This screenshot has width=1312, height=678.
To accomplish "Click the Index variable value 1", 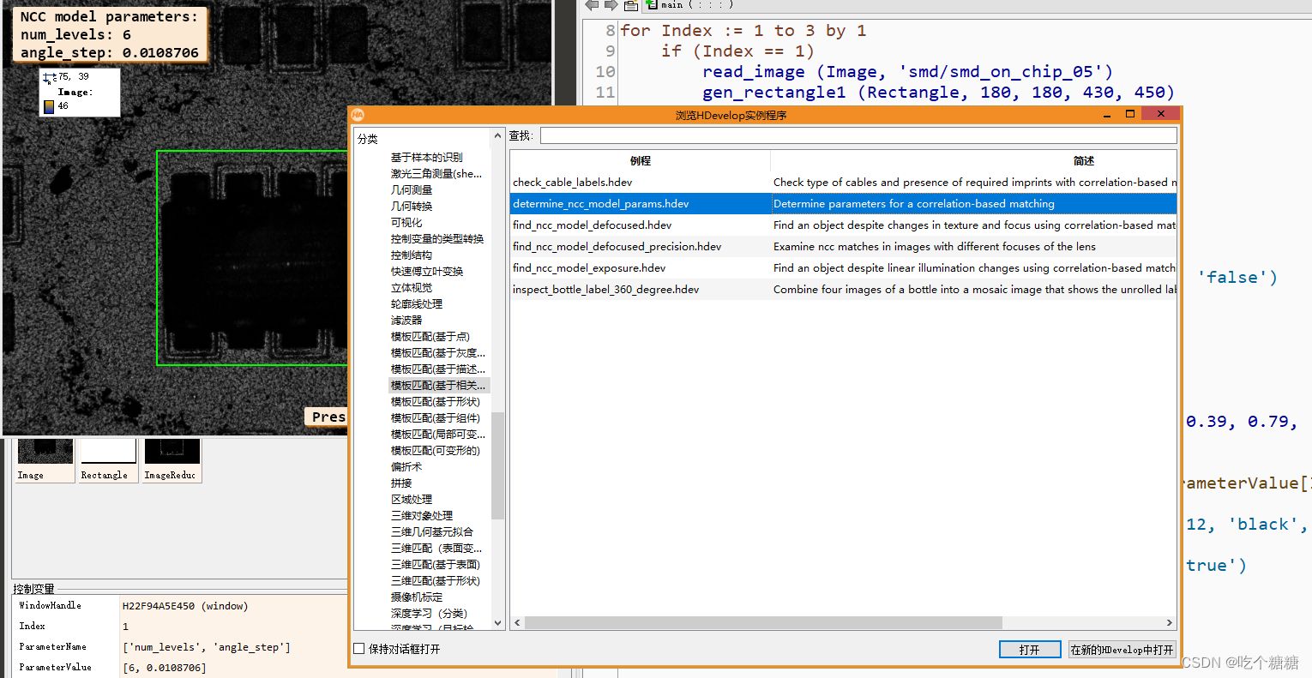I will 125,627.
